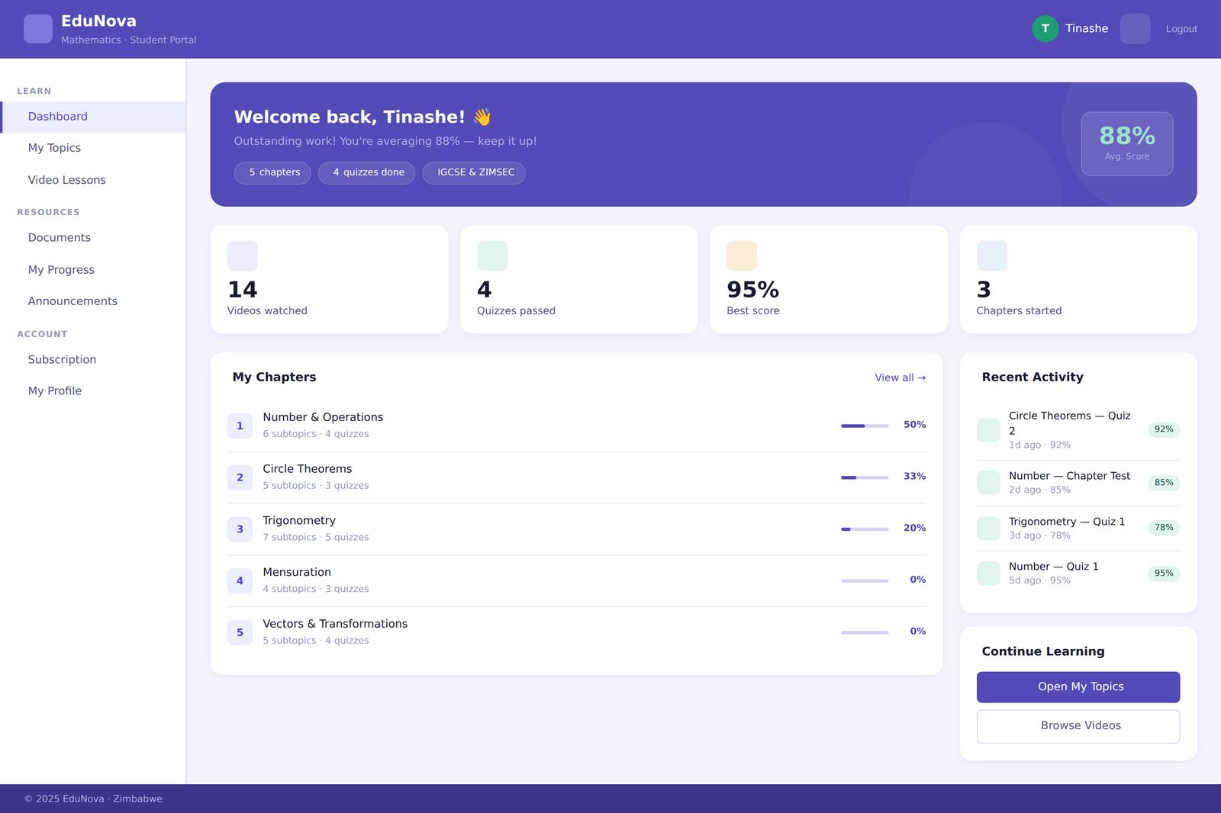Click the 85% score badge
The width and height of the screenshot is (1221, 813).
coord(1164,483)
